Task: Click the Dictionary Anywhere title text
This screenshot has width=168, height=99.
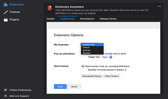Action: 69,7
